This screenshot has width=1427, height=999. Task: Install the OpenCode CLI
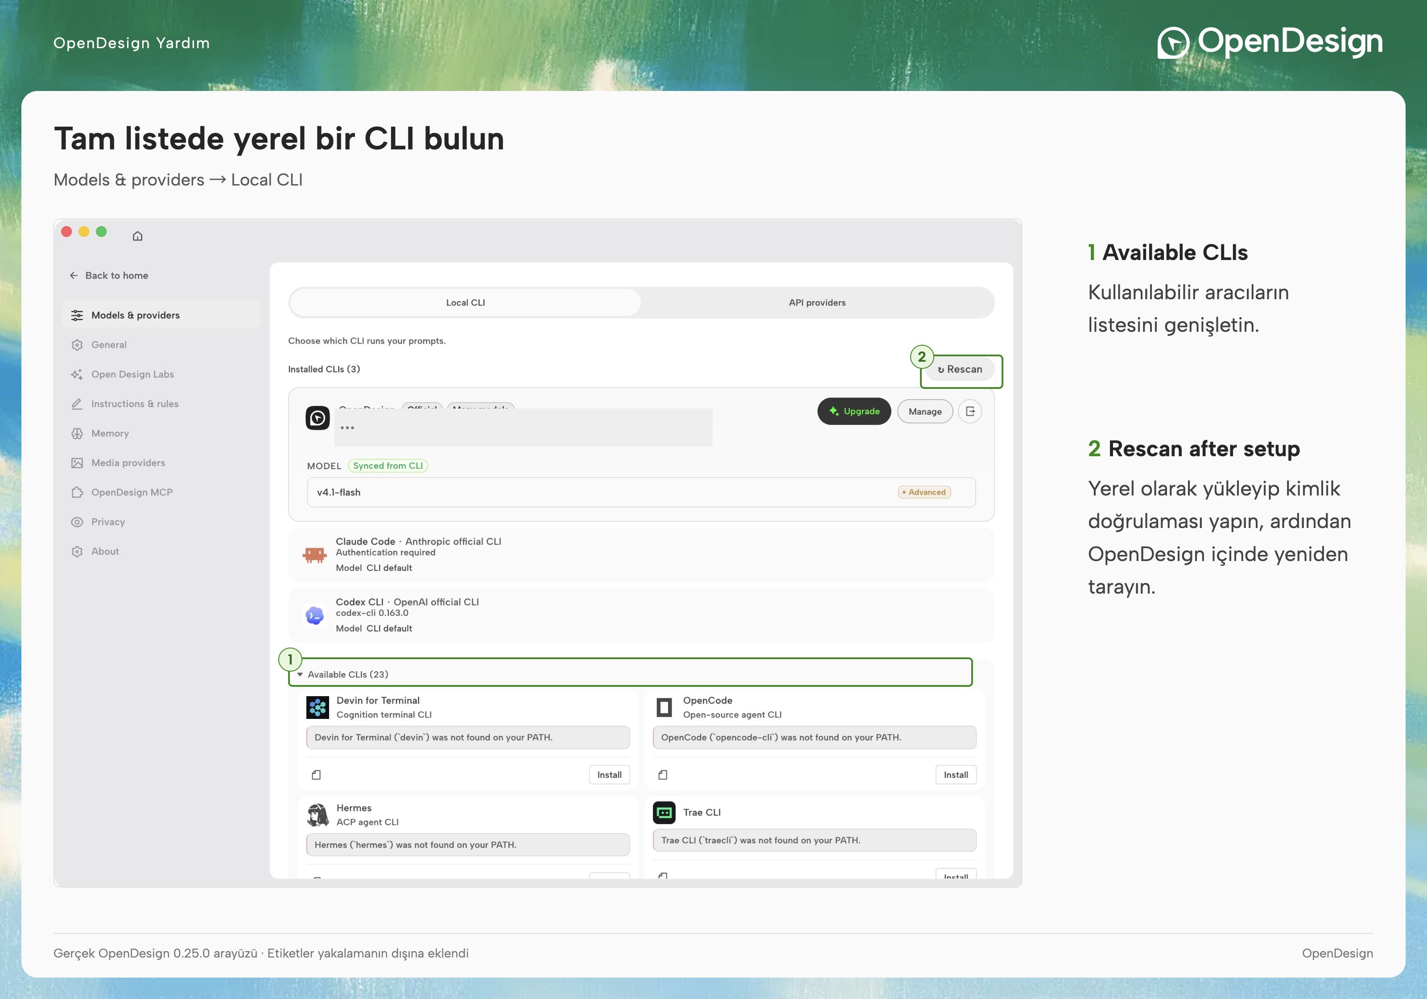[x=956, y=775]
